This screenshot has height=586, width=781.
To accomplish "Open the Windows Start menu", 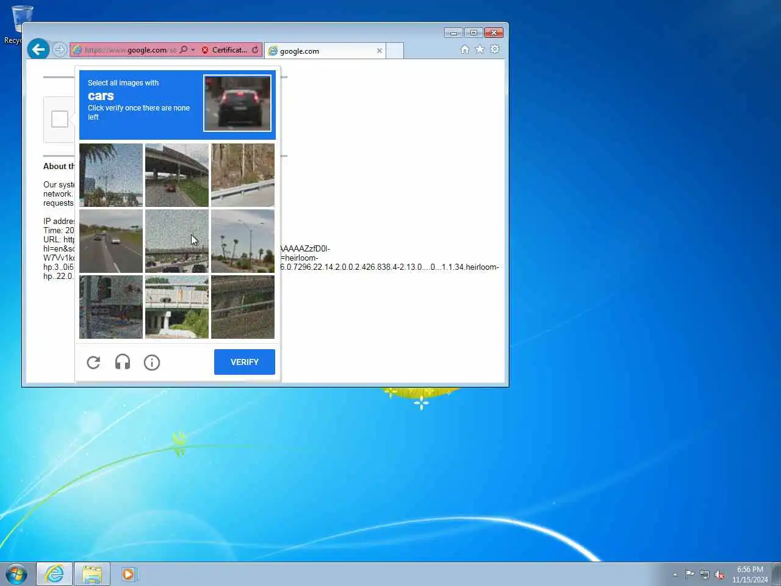I will [x=16, y=574].
